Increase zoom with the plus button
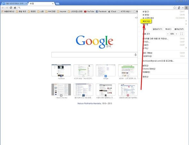This screenshot has width=189, height=145. click(176, 34)
